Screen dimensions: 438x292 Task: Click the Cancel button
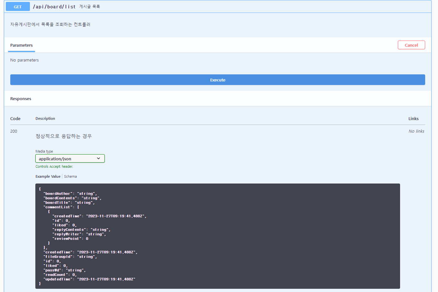[x=411, y=45]
